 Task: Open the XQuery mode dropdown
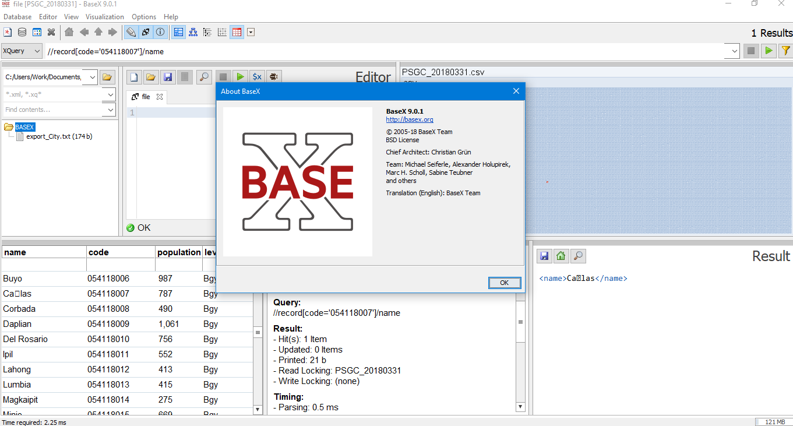tap(22, 51)
